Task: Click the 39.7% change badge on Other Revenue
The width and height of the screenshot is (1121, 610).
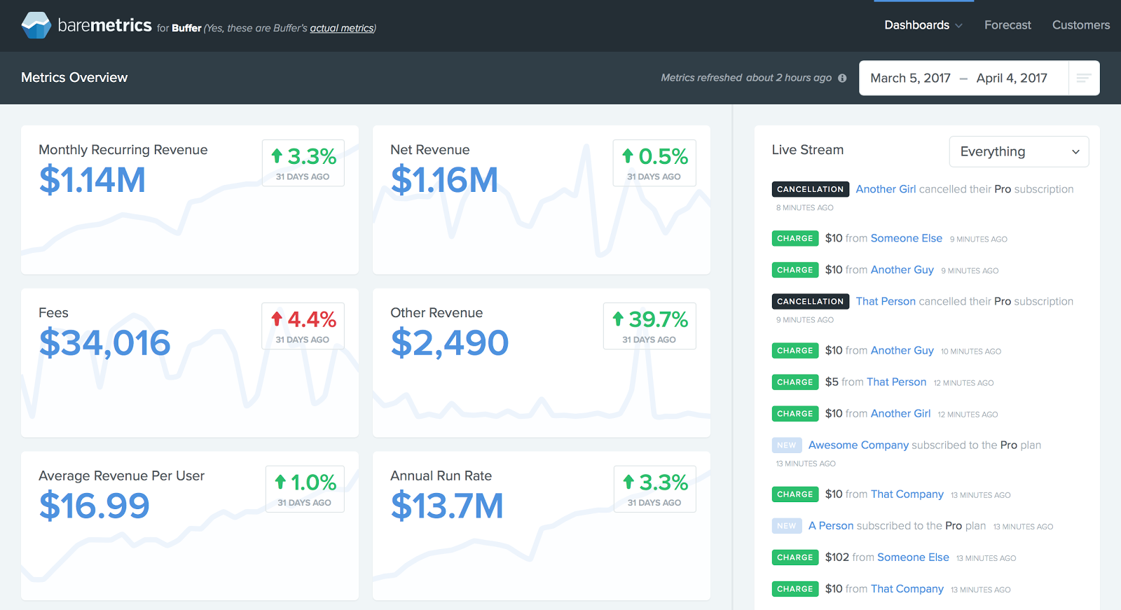Action: [649, 326]
